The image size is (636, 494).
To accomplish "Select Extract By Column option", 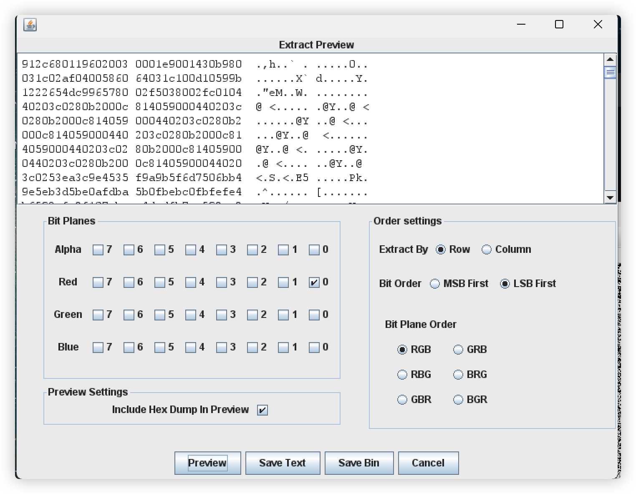I will click(486, 250).
